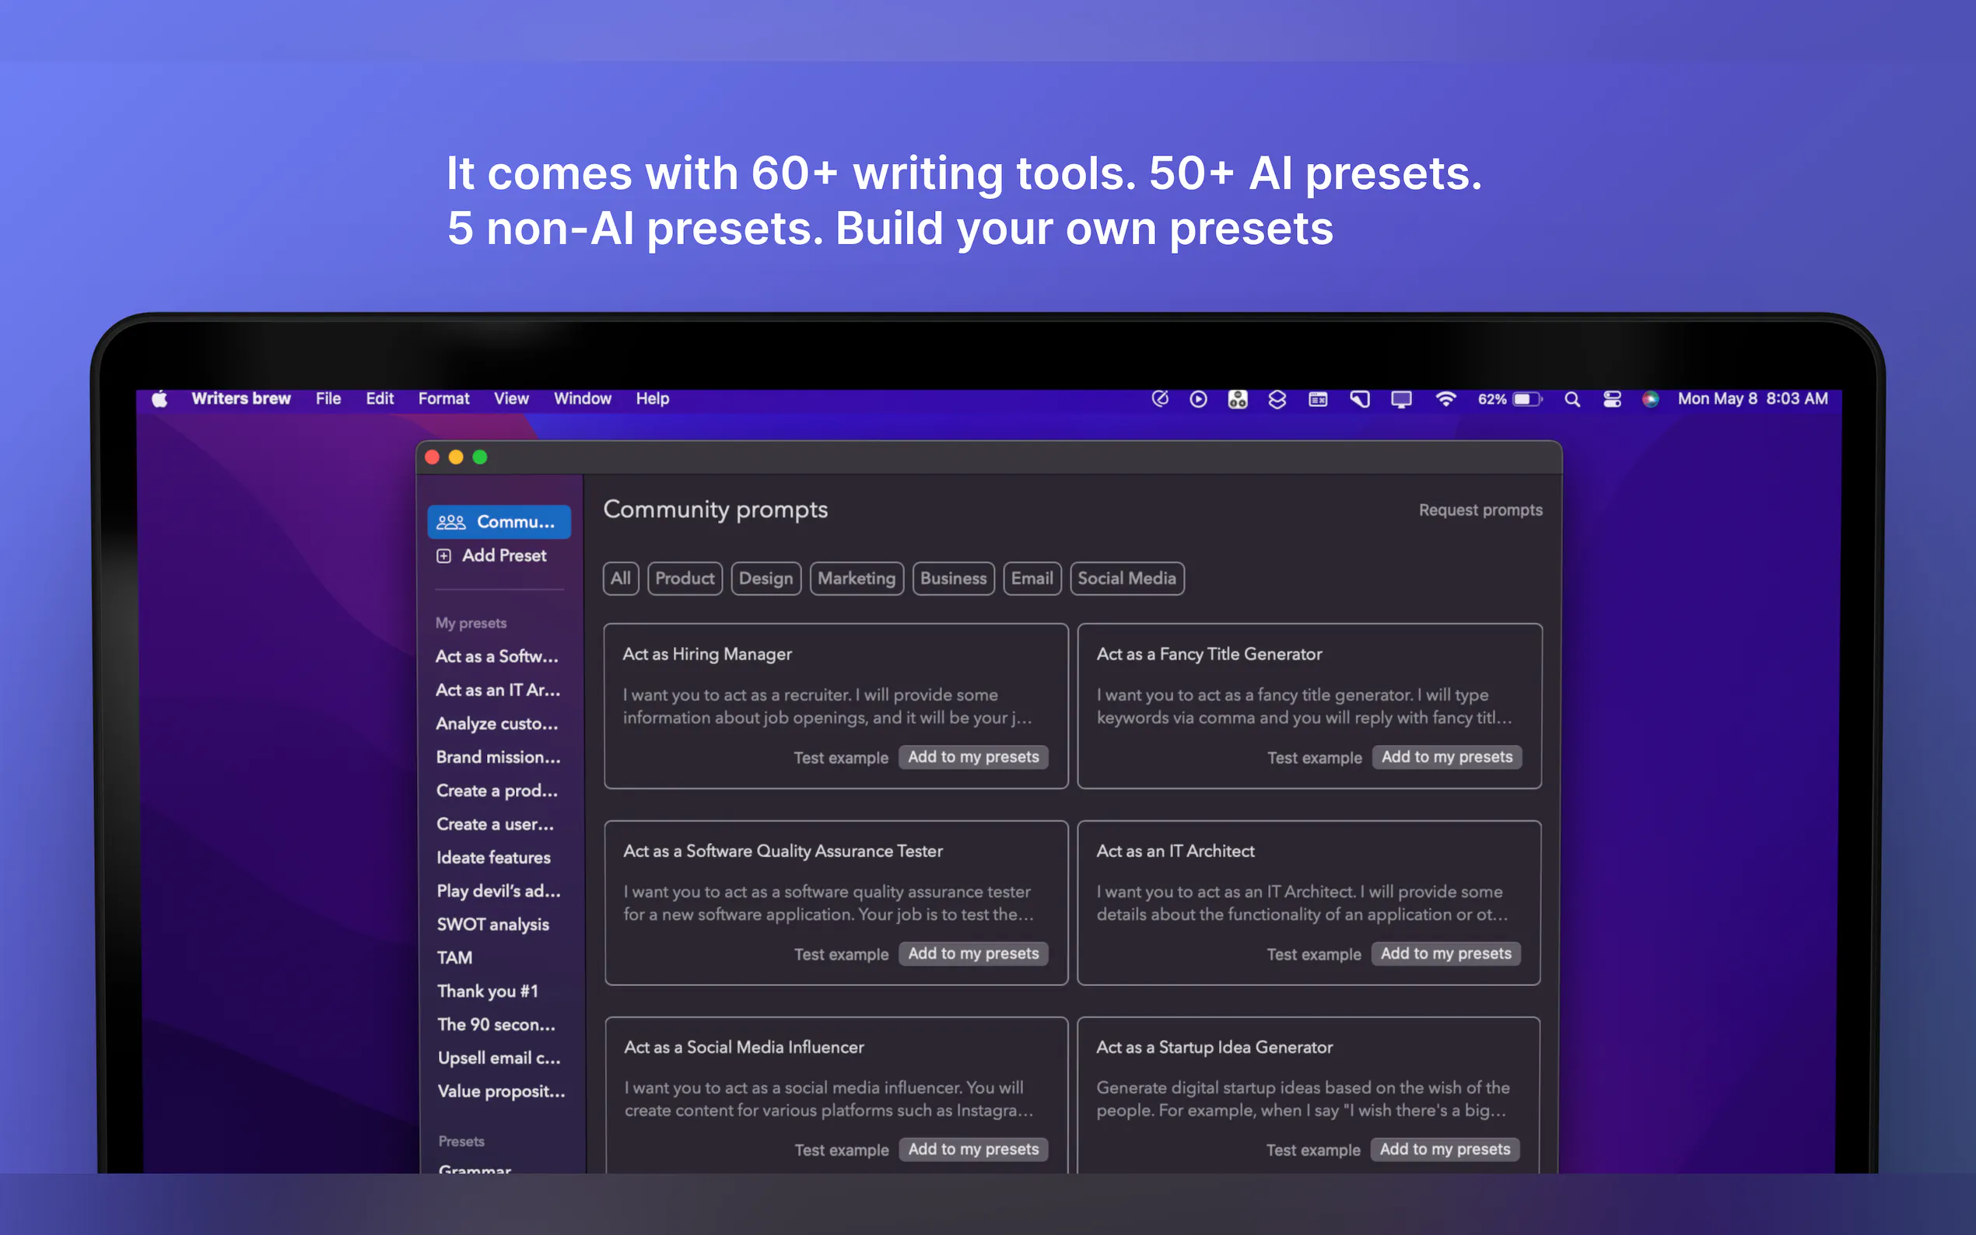Open Control Center icon in menu bar
1976x1235 pixels.
point(1612,400)
